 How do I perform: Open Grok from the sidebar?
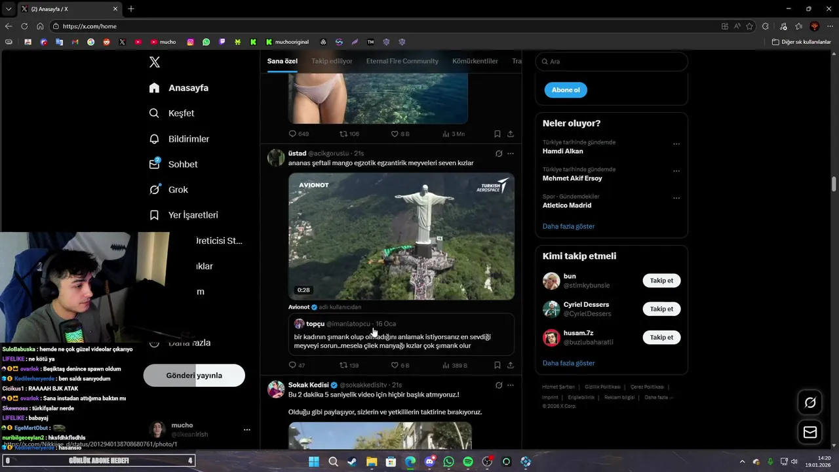coord(168,189)
